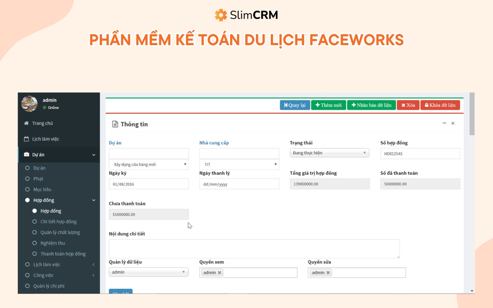Click the SlimCRM gear logo
Image resolution: width=493 pixels, height=308 pixels.
pyautogui.click(x=221, y=15)
